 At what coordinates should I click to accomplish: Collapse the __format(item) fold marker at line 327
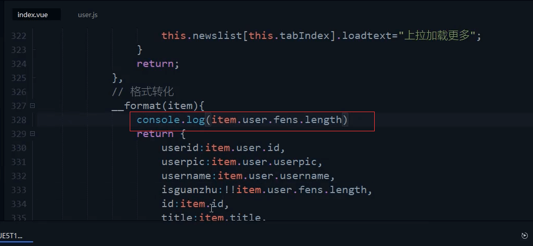(32, 106)
